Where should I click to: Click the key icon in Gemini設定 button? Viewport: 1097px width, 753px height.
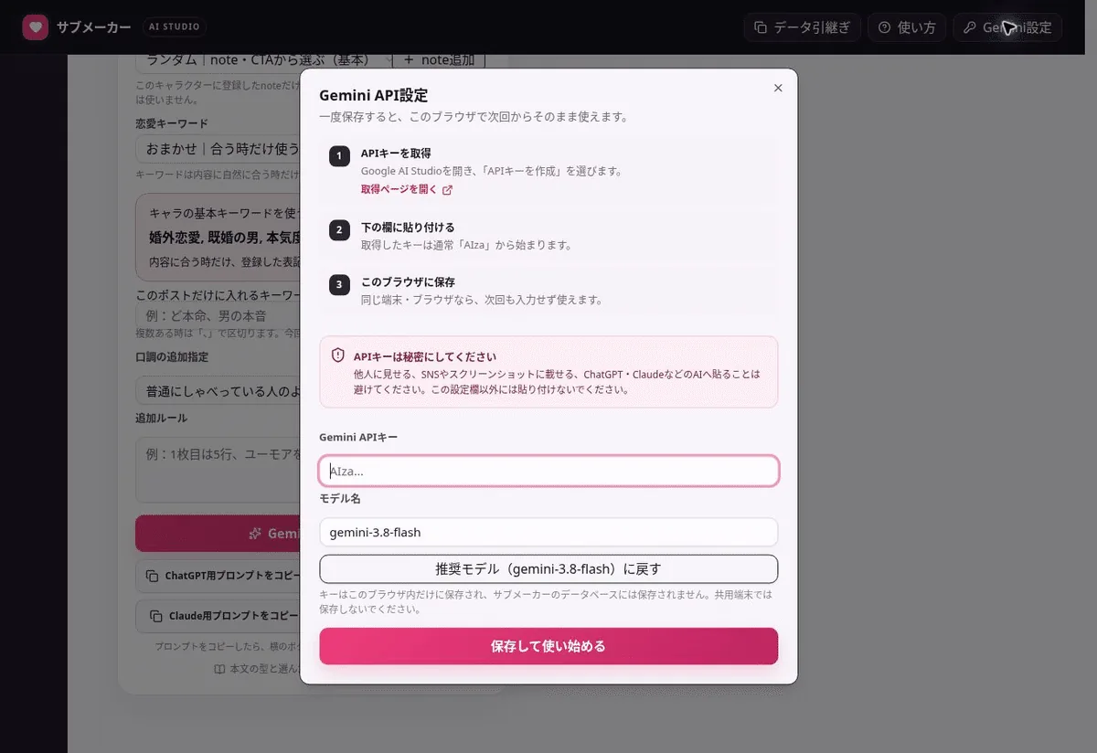pyautogui.click(x=969, y=27)
